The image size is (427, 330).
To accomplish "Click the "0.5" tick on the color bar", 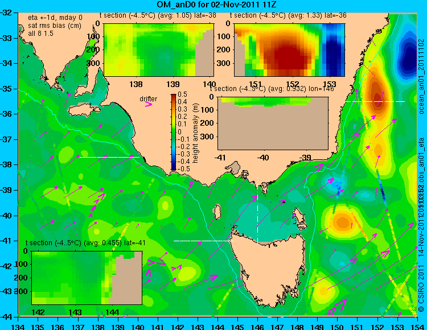I will click(182, 94).
